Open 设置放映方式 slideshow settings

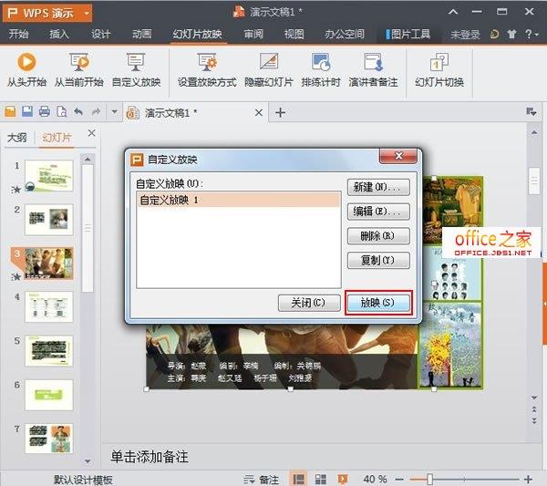207,63
